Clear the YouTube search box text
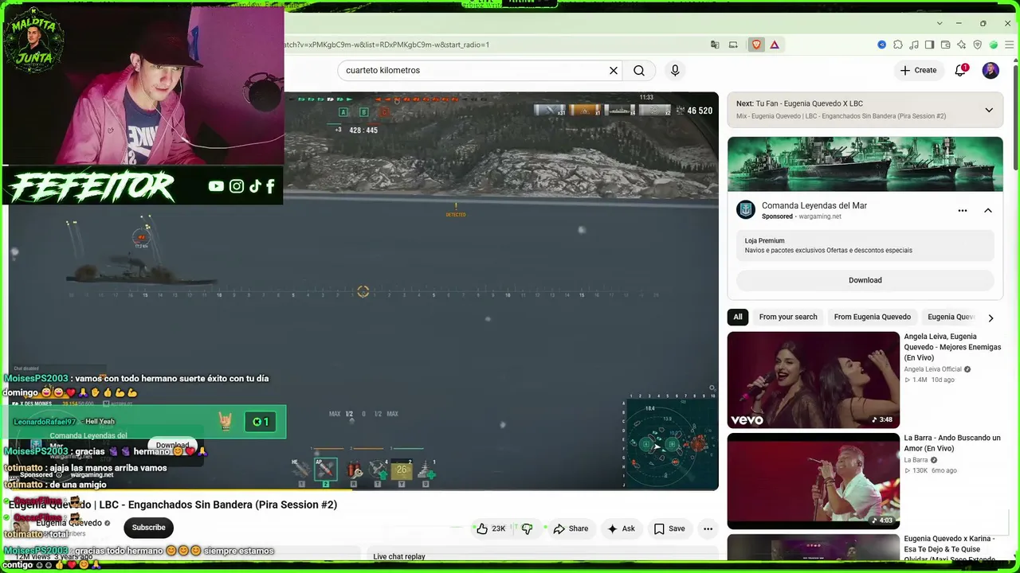Image resolution: width=1020 pixels, height=573 pixels. pyautogui.click(x=614, y=71)
